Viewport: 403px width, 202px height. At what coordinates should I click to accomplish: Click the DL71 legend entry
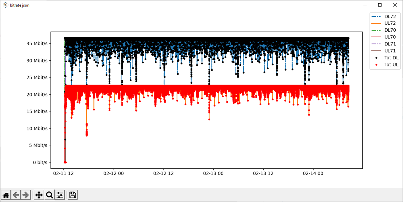[384, 44]
